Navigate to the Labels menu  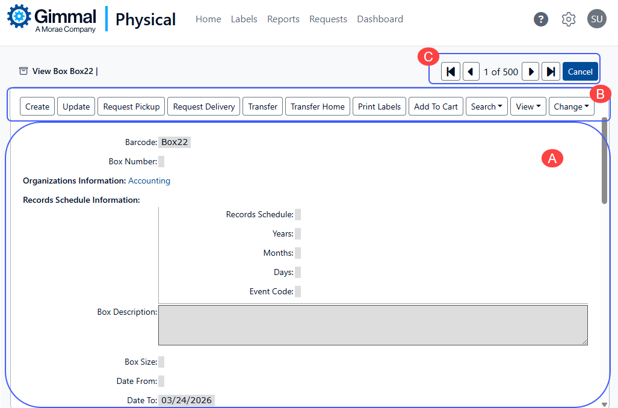pos(244,19)
